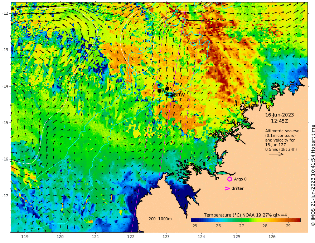Click the IMOS copyright timestamp text

tap(312, 175)
